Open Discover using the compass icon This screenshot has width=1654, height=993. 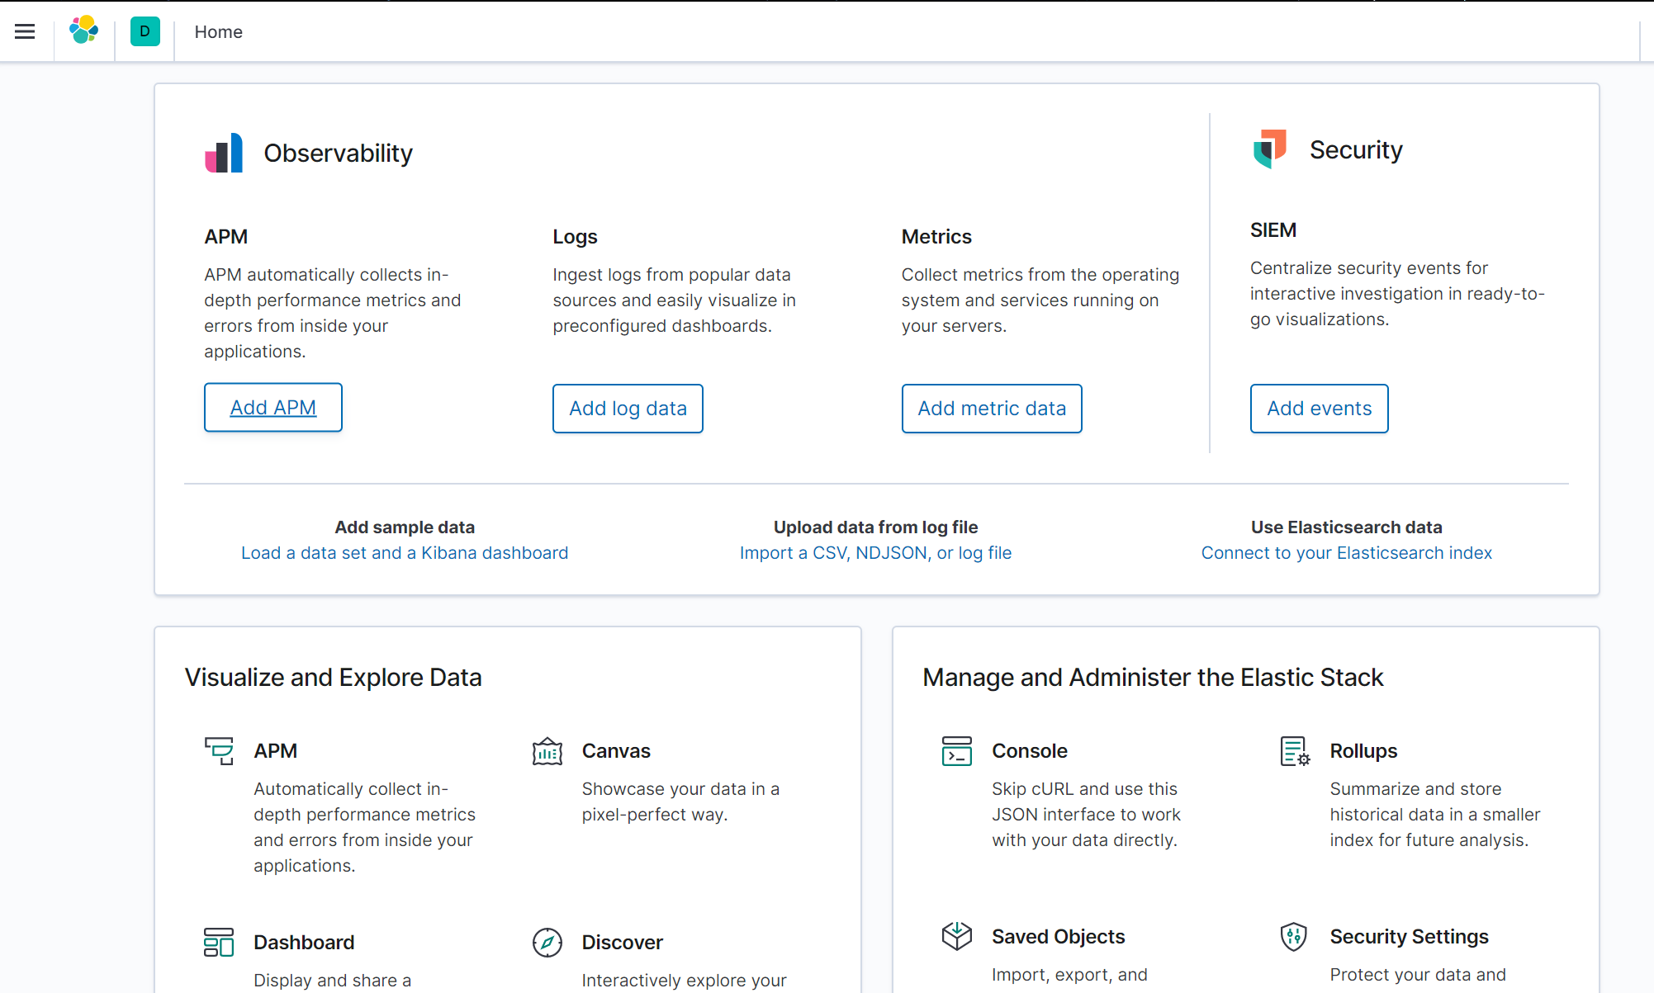[547, 942]
